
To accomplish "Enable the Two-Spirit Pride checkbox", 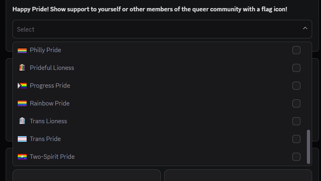I will pyautogui.click(x=296, y=157).
